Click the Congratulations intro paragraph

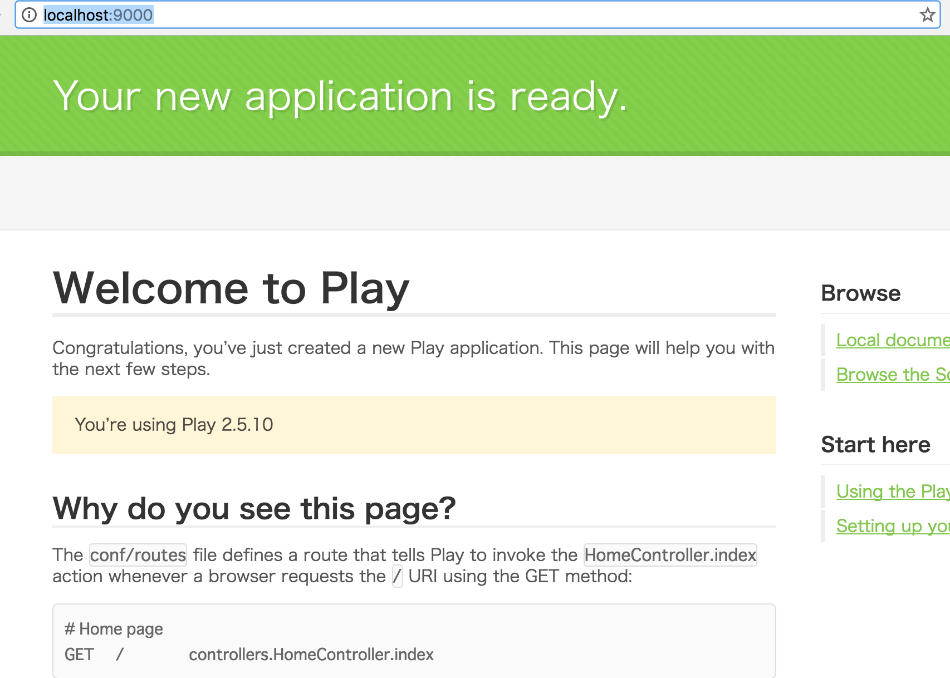[x=413, y=358]
